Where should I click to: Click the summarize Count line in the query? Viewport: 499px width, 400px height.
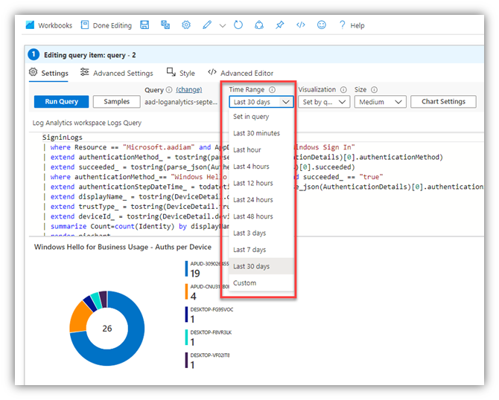(137, 226)
